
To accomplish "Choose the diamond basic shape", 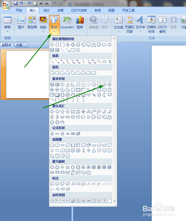I will point(89,85).
